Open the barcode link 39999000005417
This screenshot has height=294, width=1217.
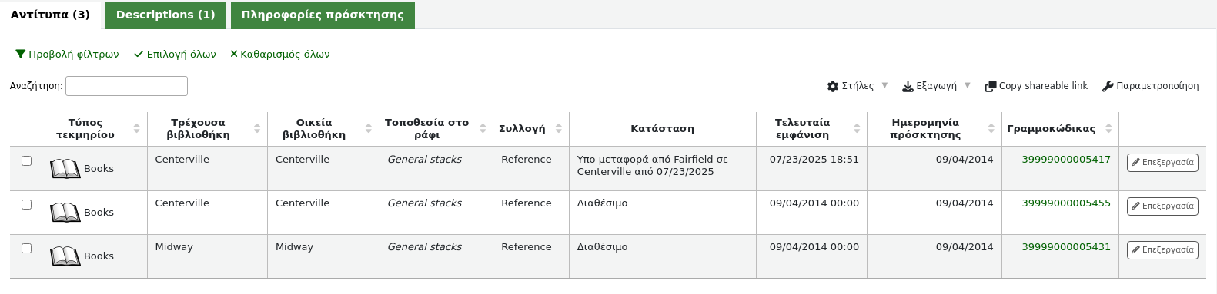[1066, 160]
